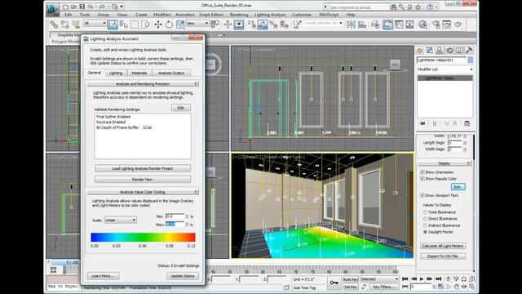The width and height of the screenshot is (522, 294).
Task: Open the Lighting Analysis menu
Action: [x=270, y=15]
